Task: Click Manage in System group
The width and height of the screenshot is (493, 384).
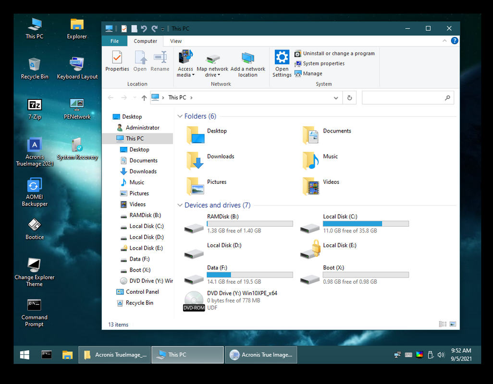Action: pyautogui.click(x=308, y=73)
